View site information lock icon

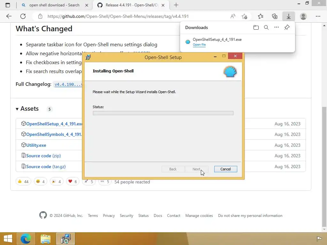[x=40, y=16]
